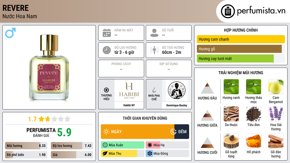Click the Mùa Đông season bar
This screenshot has width=290, height=163.
click(167, 153)
